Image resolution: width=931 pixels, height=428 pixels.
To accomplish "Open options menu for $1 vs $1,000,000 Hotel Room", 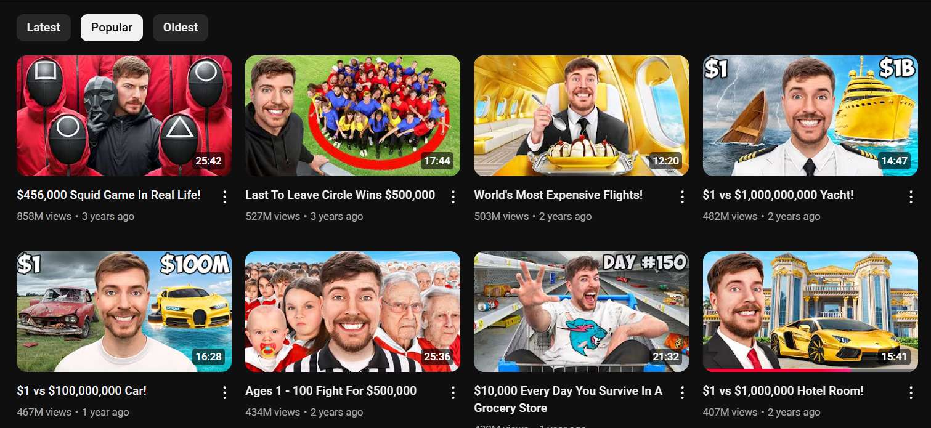I will (x=911, y=392).
